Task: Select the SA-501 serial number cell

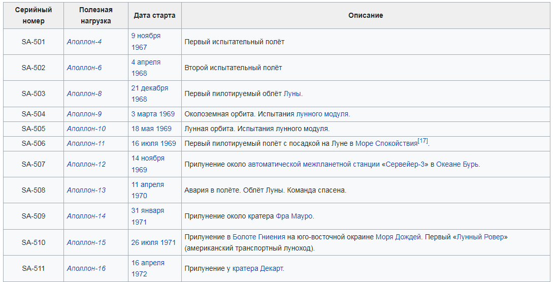Action: click(x=34, y=42)
